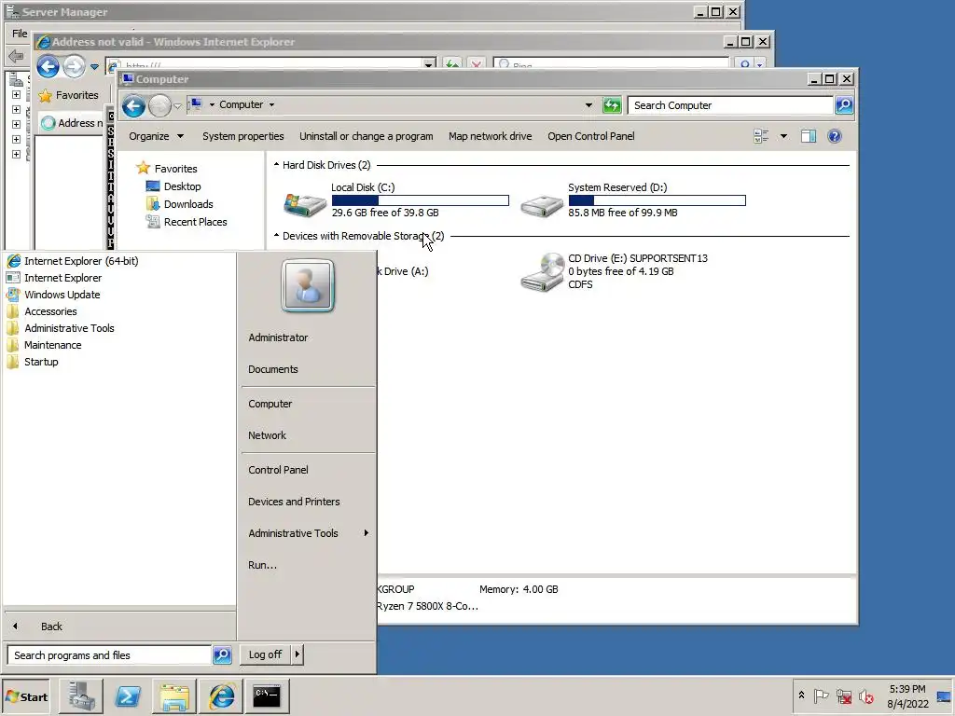This screenshot has height=716, width=955.
Task: Select Map network drive
Action: [490, 136]
